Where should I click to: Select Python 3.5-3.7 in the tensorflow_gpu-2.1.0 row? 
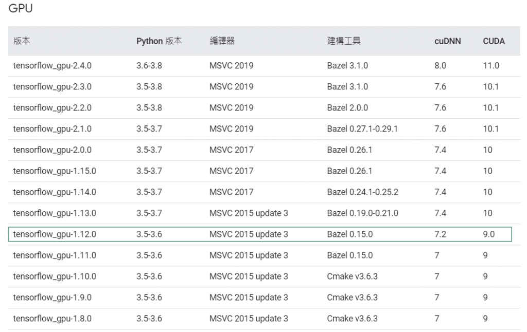tap(149, 129)
